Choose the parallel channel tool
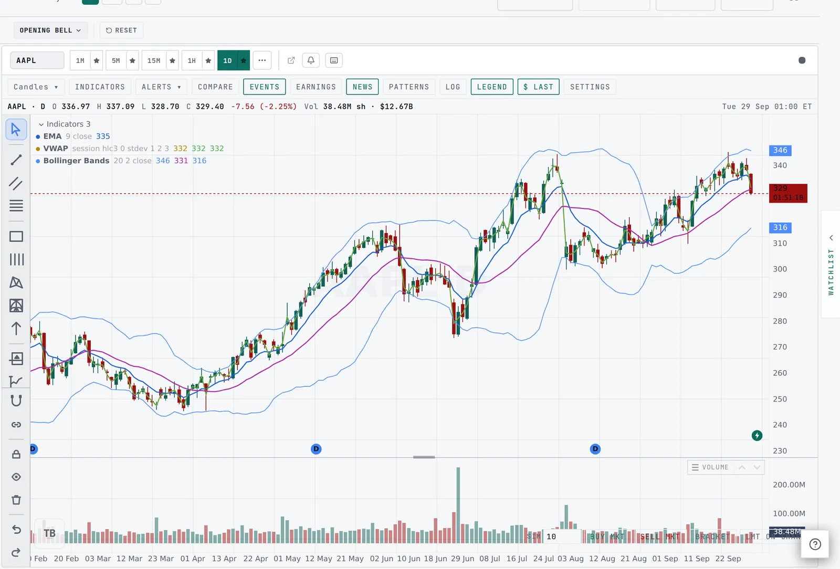The height and width of the screenshot is (569, 840). [x=16, y=183]
